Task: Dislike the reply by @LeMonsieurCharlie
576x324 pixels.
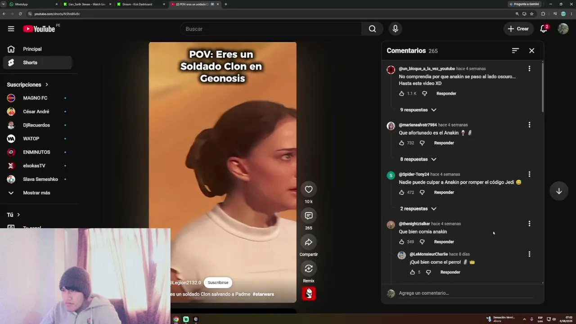Action: tap(428, 272)
